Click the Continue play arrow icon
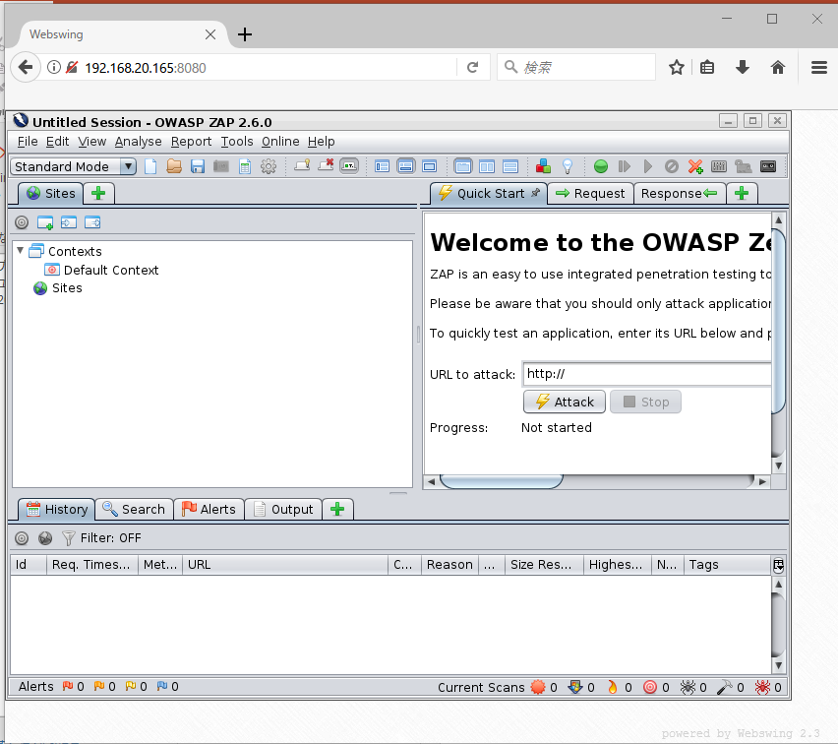Viewport: 838px width, 744px height. [648, 167]
